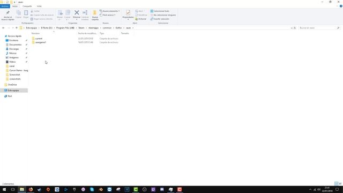
Task: Select the current folder
Action: point(39,39)
